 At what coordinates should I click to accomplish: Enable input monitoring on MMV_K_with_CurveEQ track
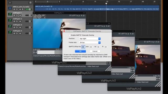pos(23,9)
